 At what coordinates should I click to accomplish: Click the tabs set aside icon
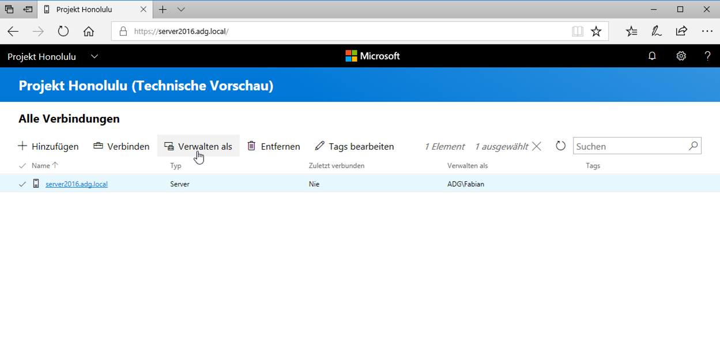9,10
